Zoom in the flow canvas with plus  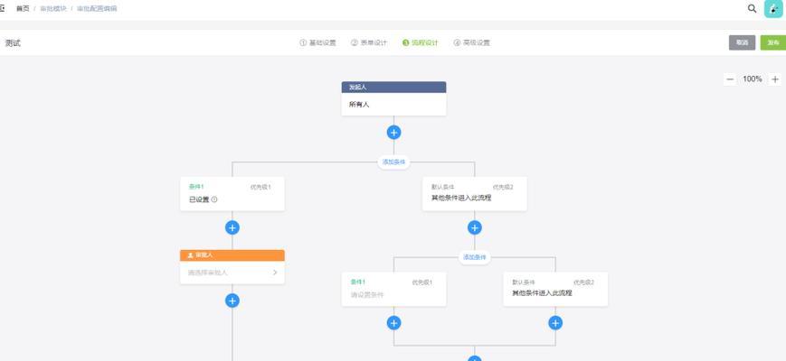775,79
